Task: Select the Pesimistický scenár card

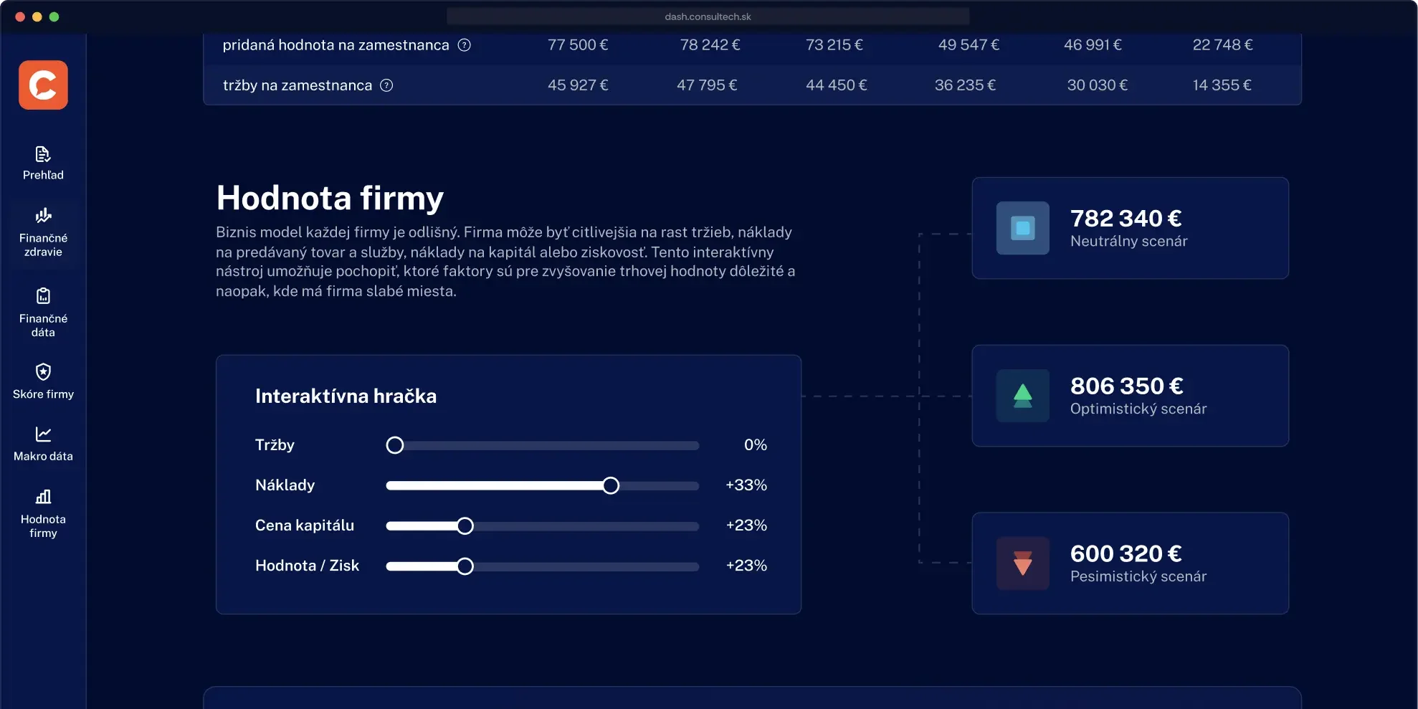Action: tap(1130, 563)
